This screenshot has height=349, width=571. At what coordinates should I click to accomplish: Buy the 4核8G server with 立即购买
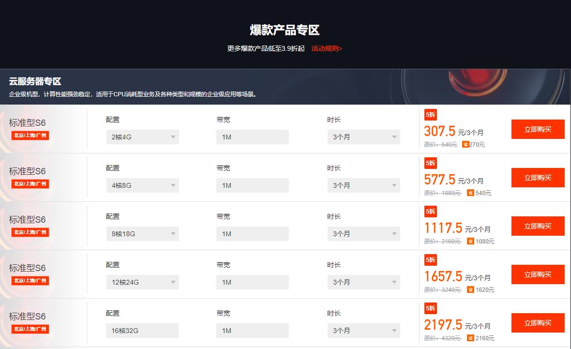tap(538, 178)
